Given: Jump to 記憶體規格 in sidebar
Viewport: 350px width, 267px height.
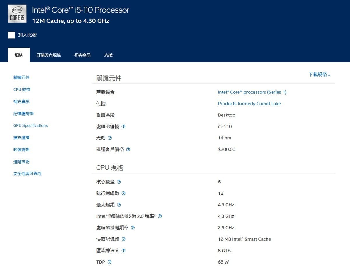Looking at the screenshot, I should click(23, 114).
